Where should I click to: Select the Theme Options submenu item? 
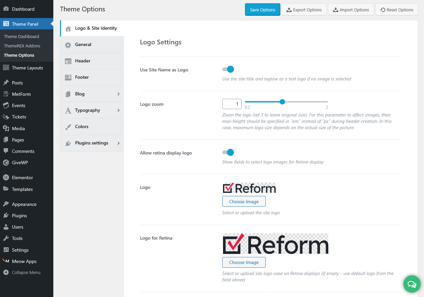coord(19,55)
